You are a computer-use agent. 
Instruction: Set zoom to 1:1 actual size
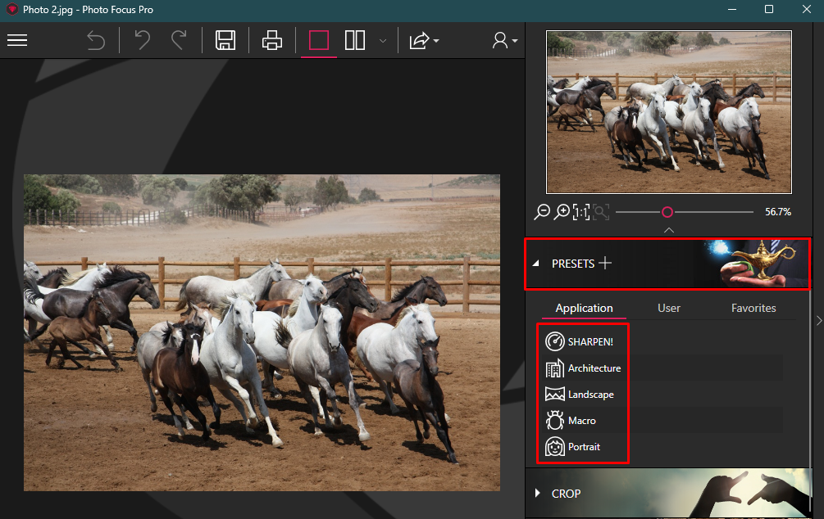581,212
